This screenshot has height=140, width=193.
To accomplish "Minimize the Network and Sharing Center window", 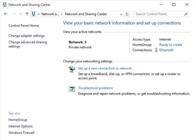I will tap(161, 5).
